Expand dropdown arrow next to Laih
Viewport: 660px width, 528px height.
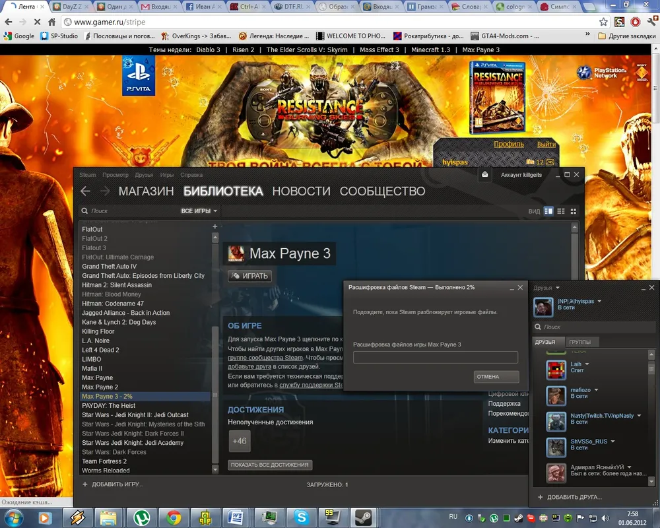587,364
